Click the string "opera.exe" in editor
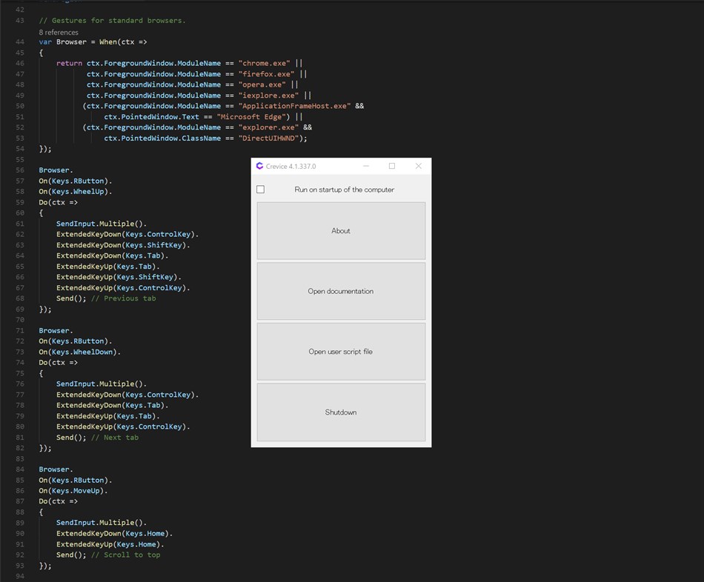The height and width of the screenshot is (582, 704). pos(262,84)
